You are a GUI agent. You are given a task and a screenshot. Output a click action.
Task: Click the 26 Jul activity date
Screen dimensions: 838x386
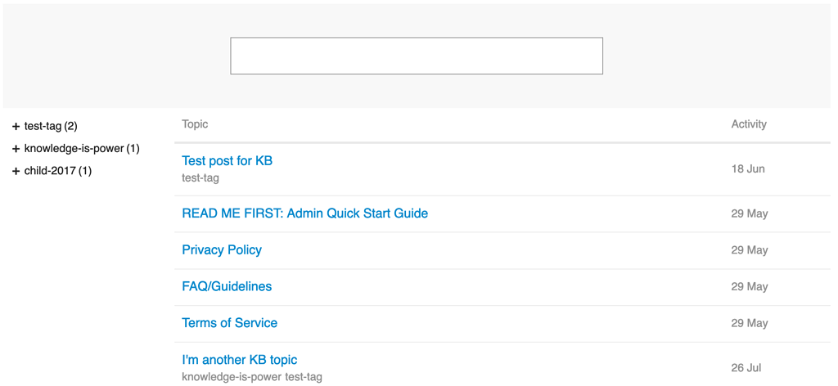tap(746, 368)
